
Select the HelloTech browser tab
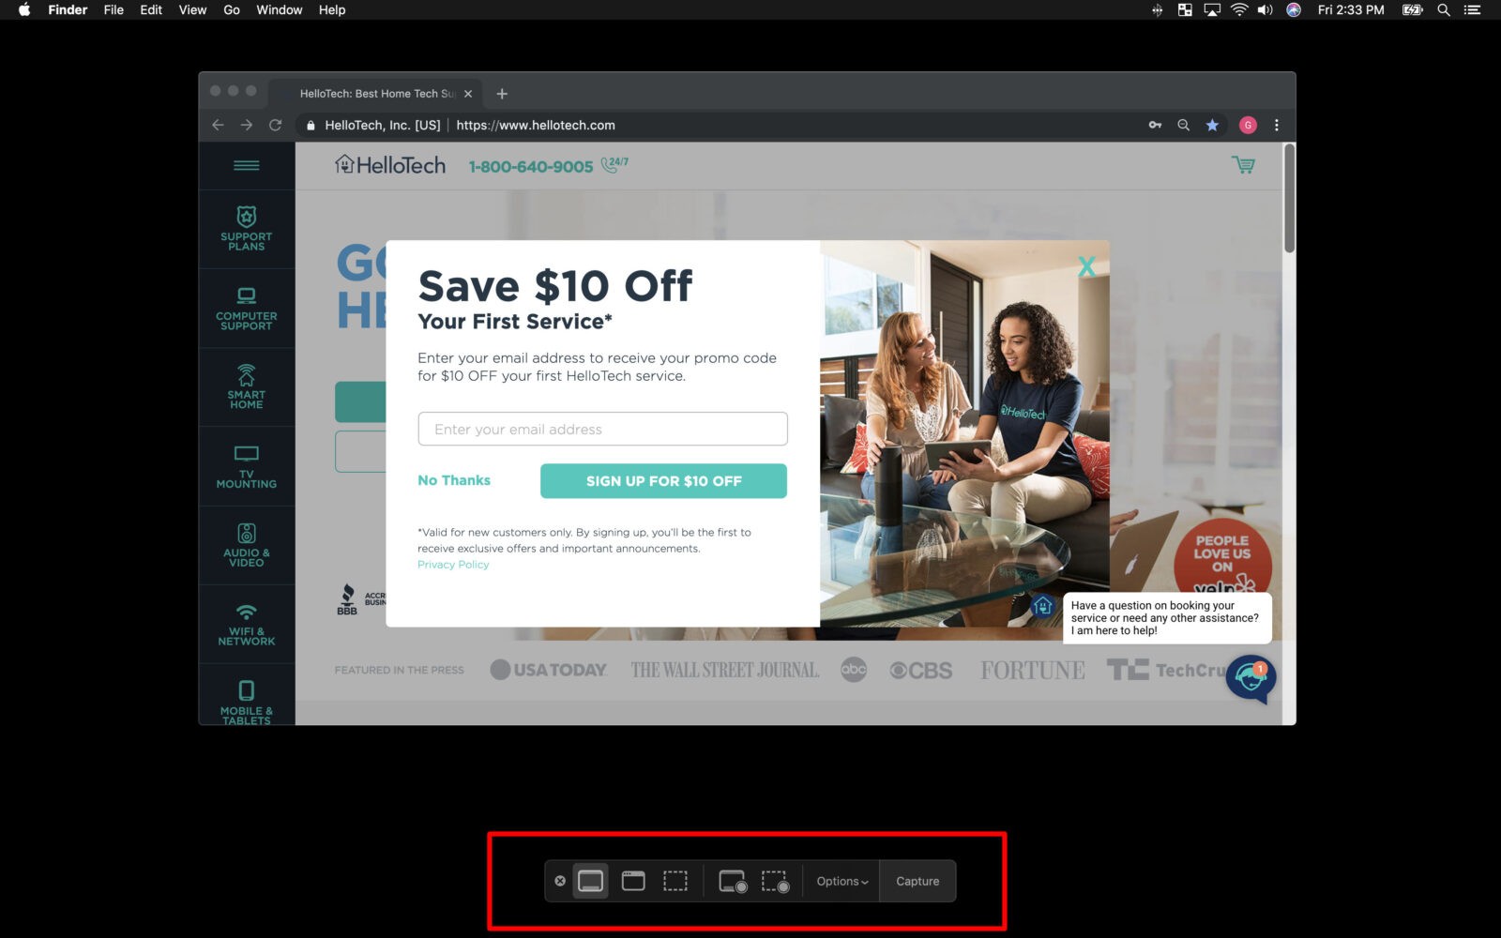tap(376, 94)
